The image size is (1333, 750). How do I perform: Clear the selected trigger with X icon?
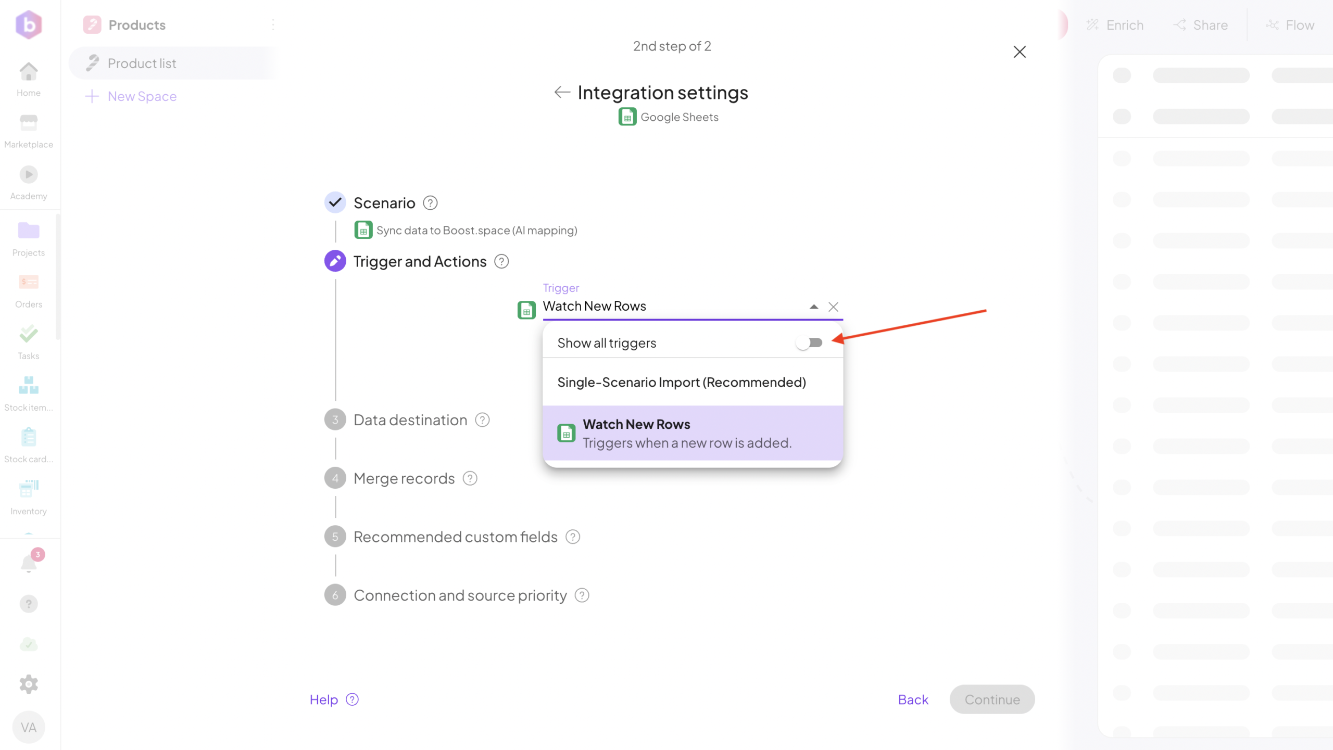833,307
